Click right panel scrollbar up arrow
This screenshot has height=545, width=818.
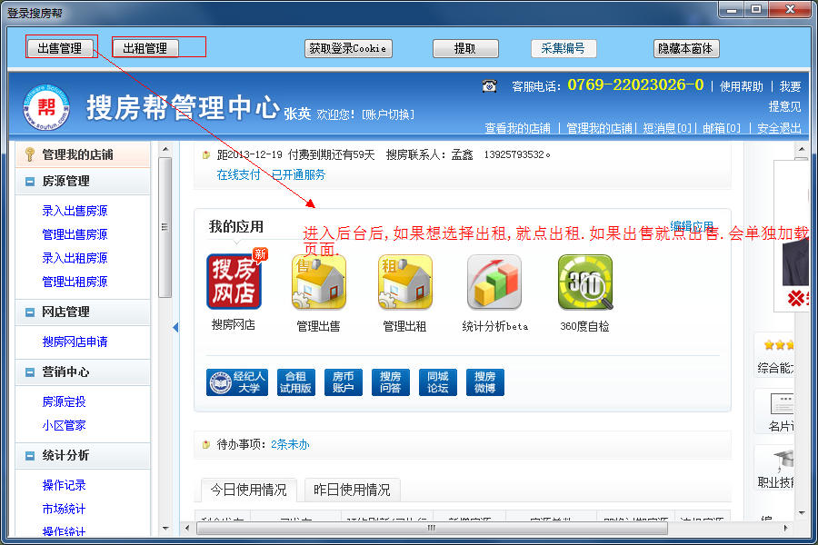point(802,150)
